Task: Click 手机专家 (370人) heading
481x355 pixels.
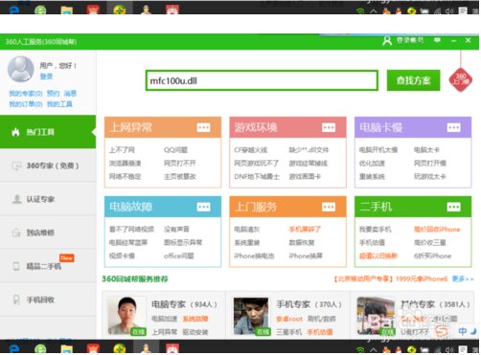Action: 309,304
